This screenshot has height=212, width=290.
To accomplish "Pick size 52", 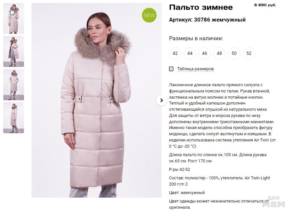I will (x=249, y=54).
